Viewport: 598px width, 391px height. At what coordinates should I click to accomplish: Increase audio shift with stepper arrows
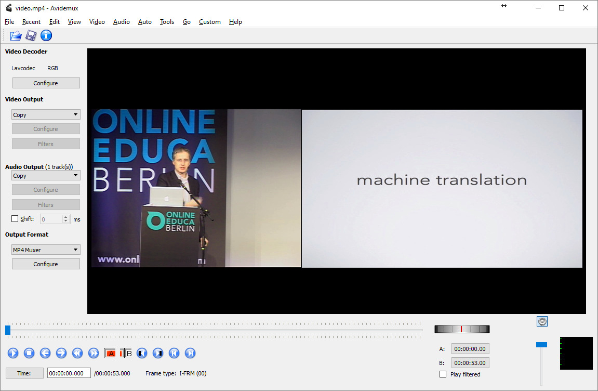click(66, 217)
